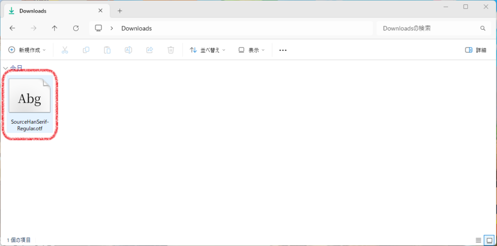Screen dimensions: 497x246
Task: Refresh the Downloads folder view
Action: [76, 28]
